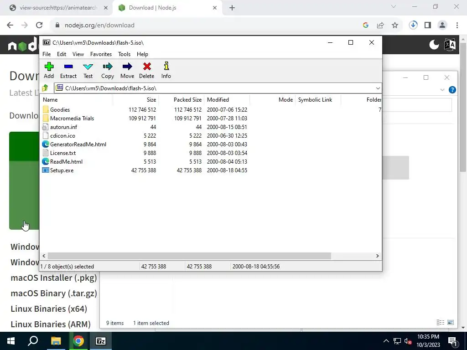Sort by the Modified column header

click(x=227, y=100)
